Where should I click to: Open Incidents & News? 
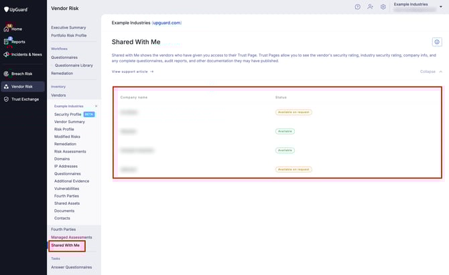click(x=25, y=54)
